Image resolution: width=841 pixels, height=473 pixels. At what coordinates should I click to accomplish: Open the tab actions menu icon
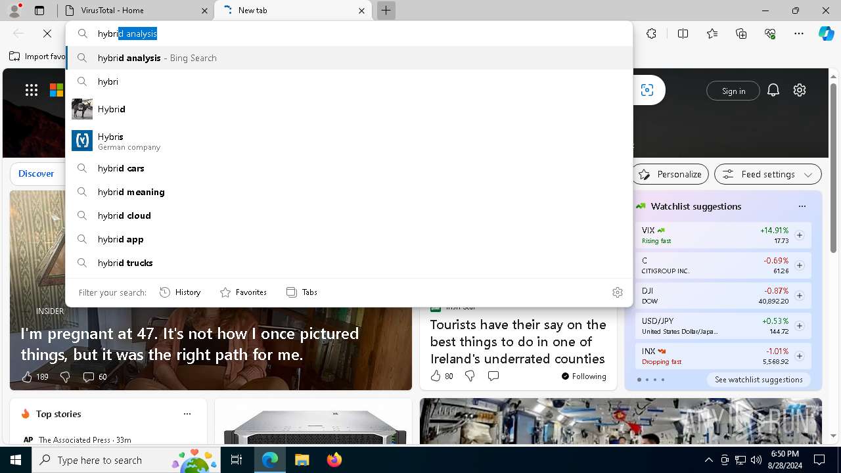point(39,11)
